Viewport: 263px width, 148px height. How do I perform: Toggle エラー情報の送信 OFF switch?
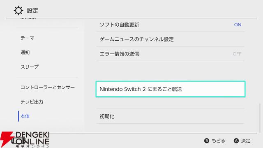[x=237, y=54]
